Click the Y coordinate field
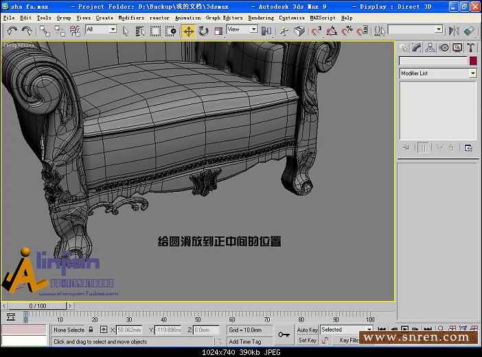Screen dimensions: 482x357 (x=168, y=330)
